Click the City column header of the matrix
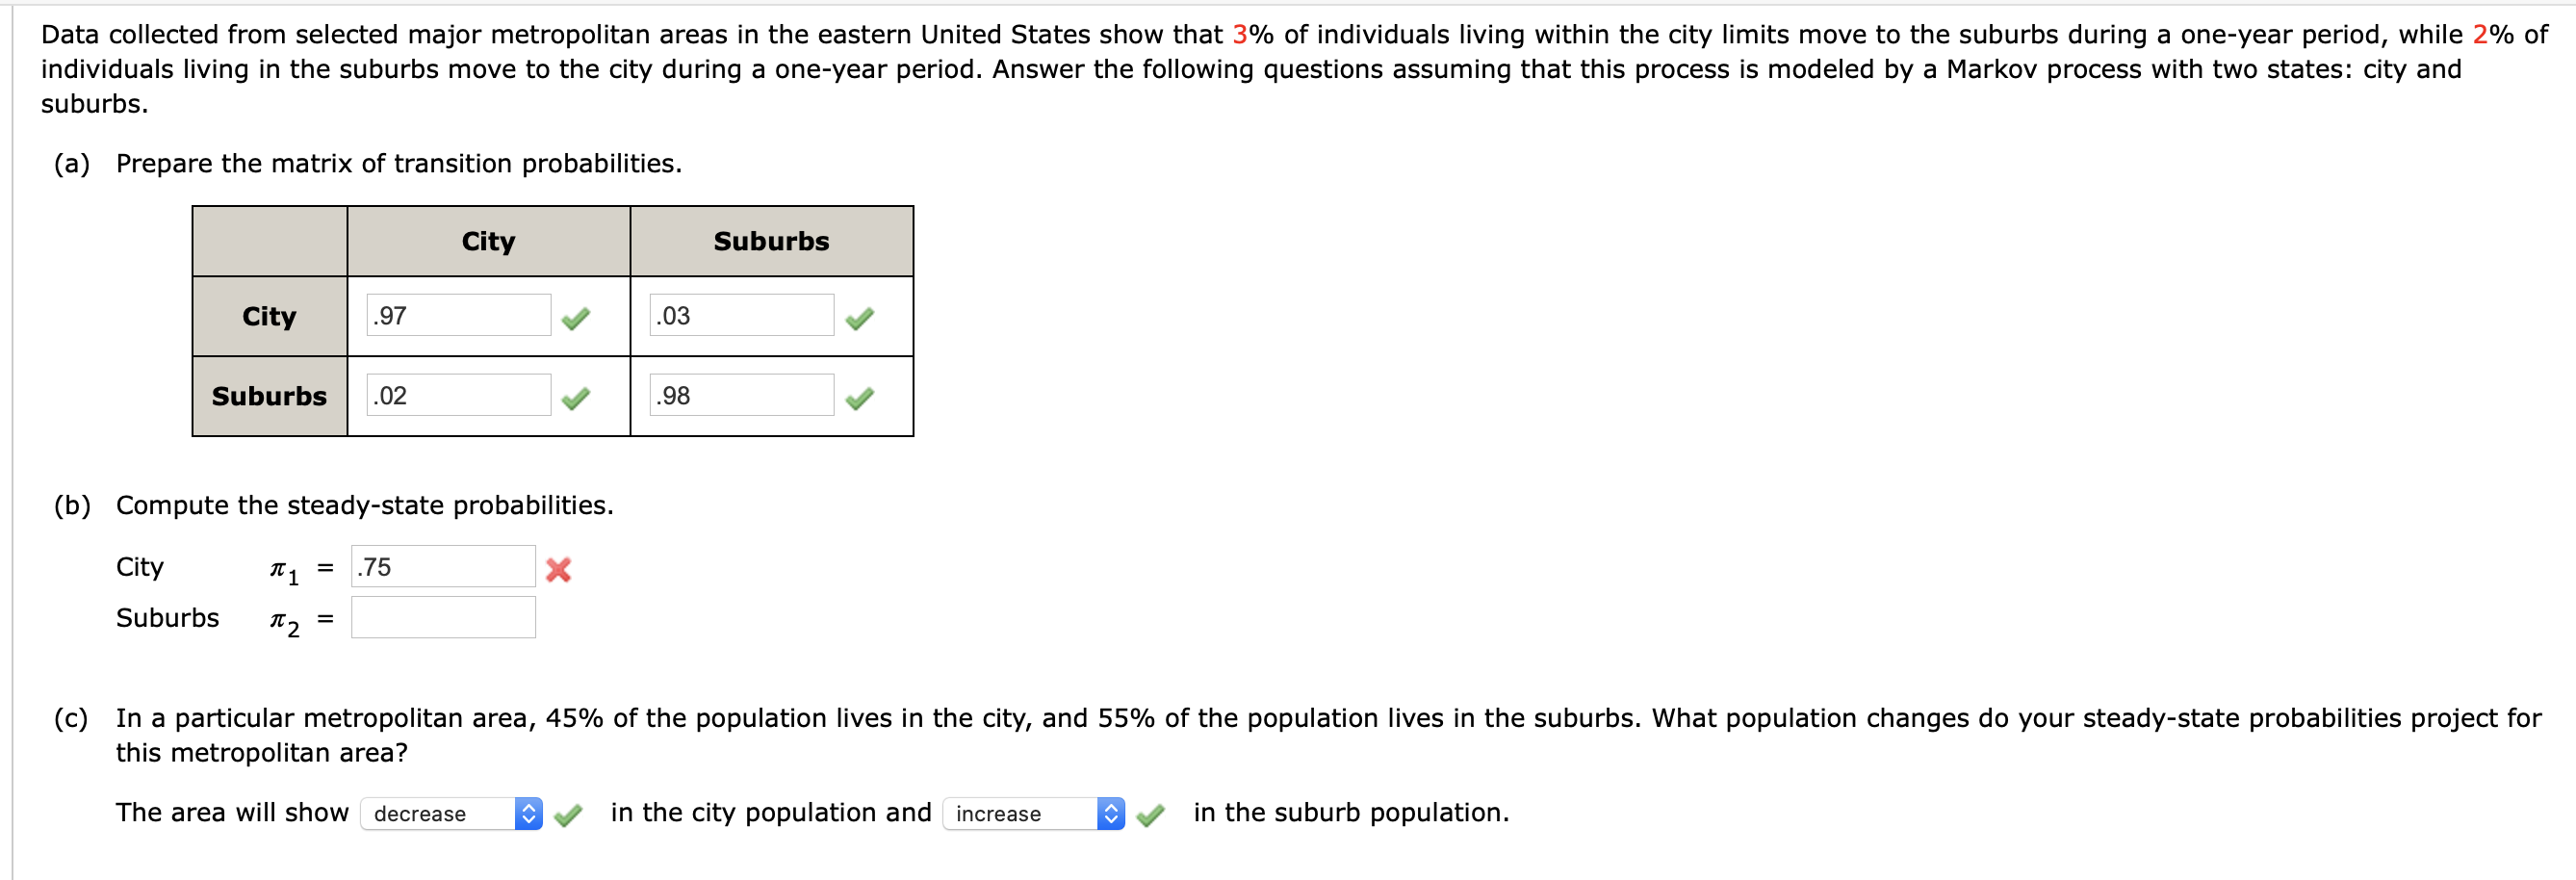The height and width of the screenshot is (880, 2576). coord(488,240)
